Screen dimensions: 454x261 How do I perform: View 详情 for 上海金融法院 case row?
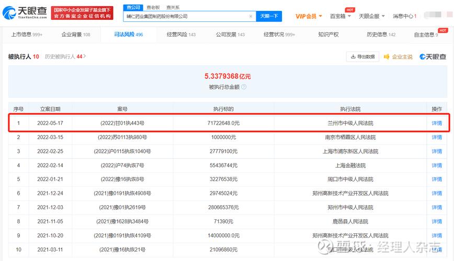[x=436, y=165]
